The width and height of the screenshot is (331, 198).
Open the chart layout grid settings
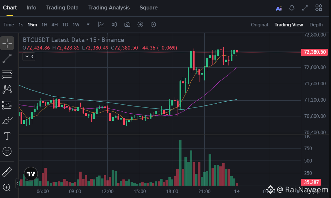coord(319,8)
